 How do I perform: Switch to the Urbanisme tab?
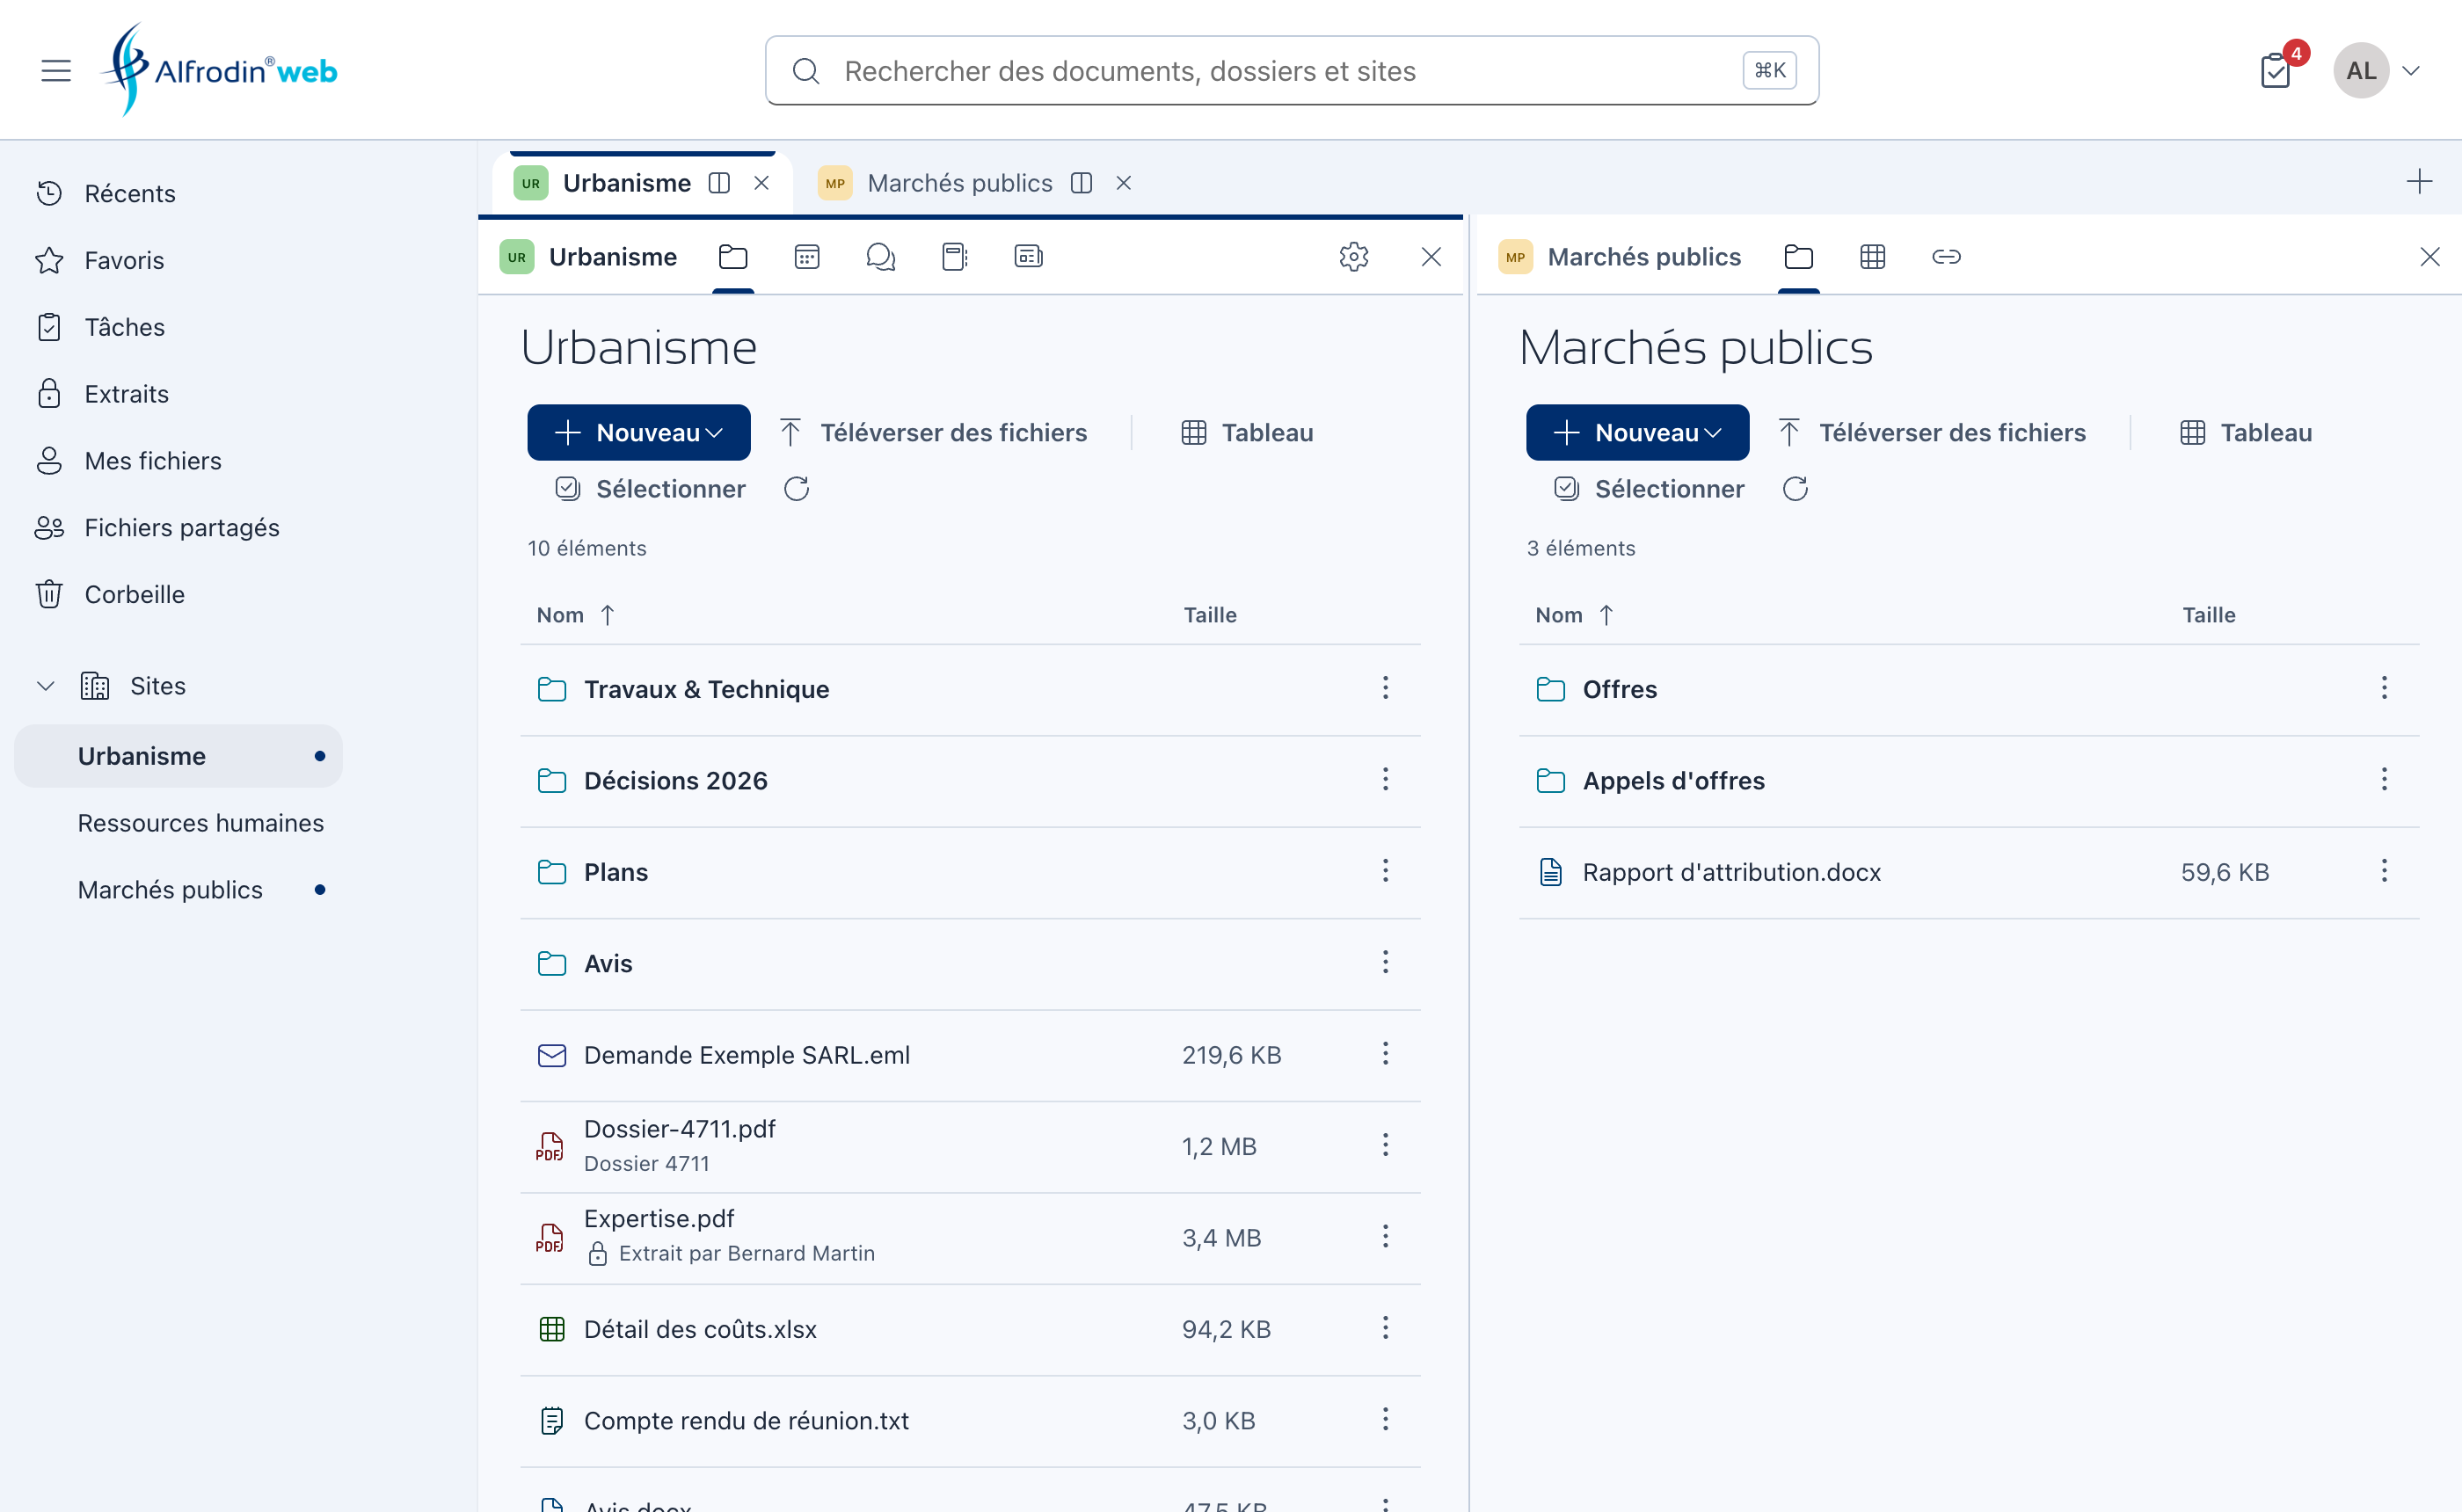tap(626, 183)
